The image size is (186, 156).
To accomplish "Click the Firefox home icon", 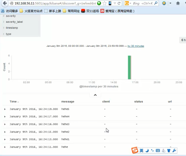I will coord(178,3).
